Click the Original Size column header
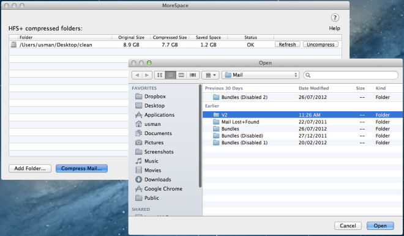 [131, 37]
